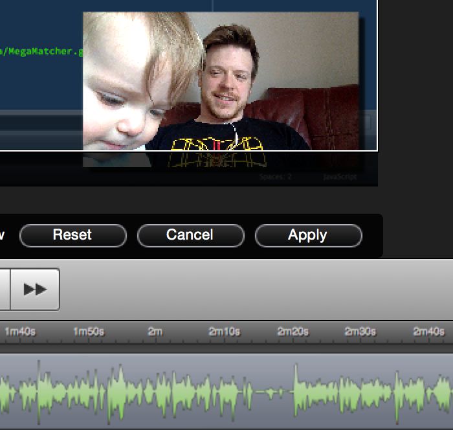
Task: Move playhead to 2m10s mark
Action: point(224,332)
